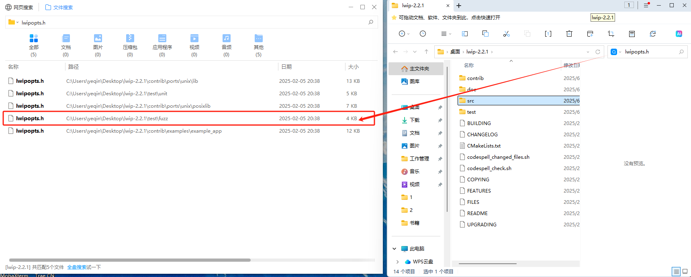691x277 pixels.
Task: Click the browser refresh-globe icon in toolbar
Action: click(653, 34)
